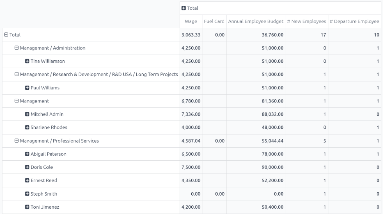The height and width of the screenshot is (214, 383).
Task: Collapse Management / Administration group
Action: 17,48
